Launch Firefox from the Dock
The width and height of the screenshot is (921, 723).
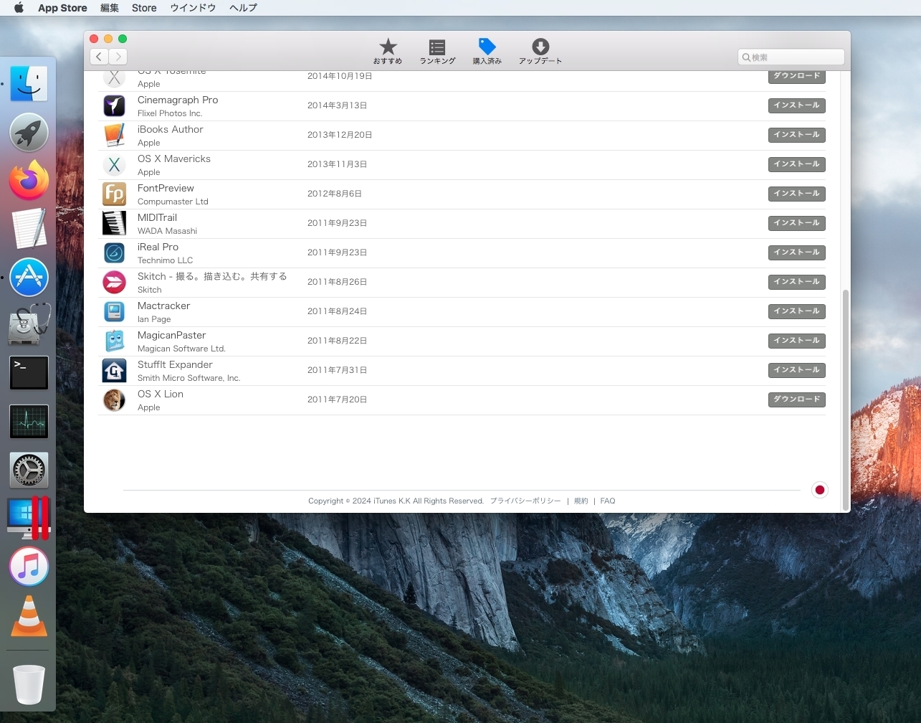point(29,181)
